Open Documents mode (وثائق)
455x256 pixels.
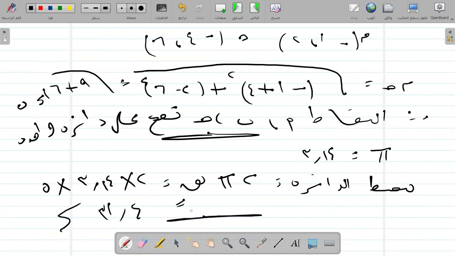tap(388, 11)
